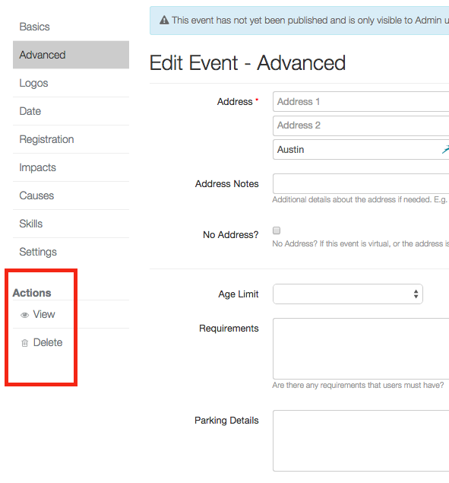The height and width of the screenshot is (483, 449).
Task: Select the Advanced sidebar item
Action: (x=71, y=55)
